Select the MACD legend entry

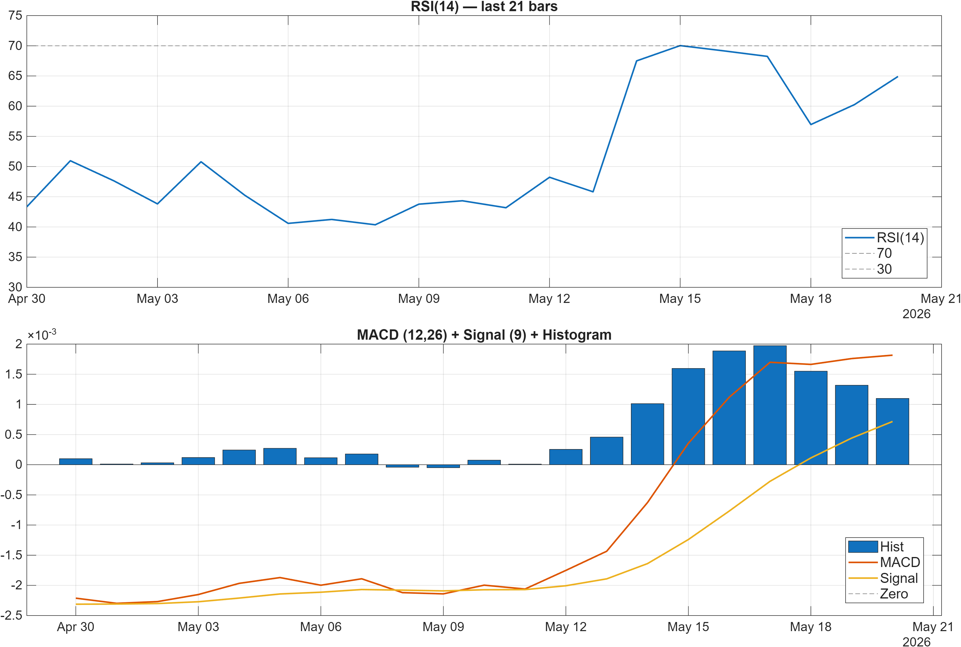point(884,562)
